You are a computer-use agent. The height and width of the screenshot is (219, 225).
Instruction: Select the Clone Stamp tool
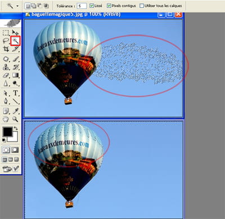coord(6,67)
